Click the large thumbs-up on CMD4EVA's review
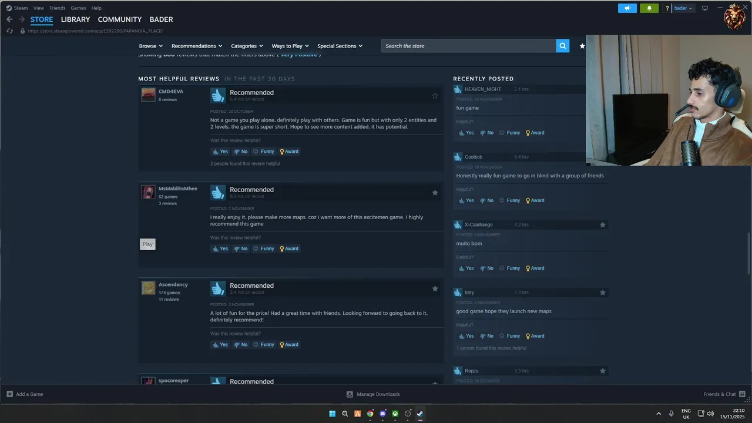Image resolution: width=752 pixels, height=423 pixels. [x=218, y=95]
